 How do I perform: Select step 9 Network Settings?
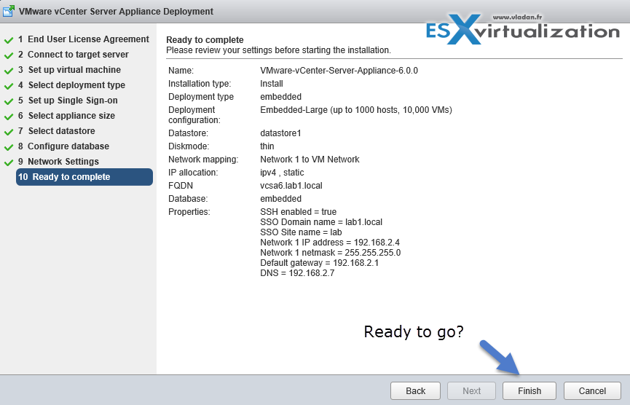coord(59,161)
